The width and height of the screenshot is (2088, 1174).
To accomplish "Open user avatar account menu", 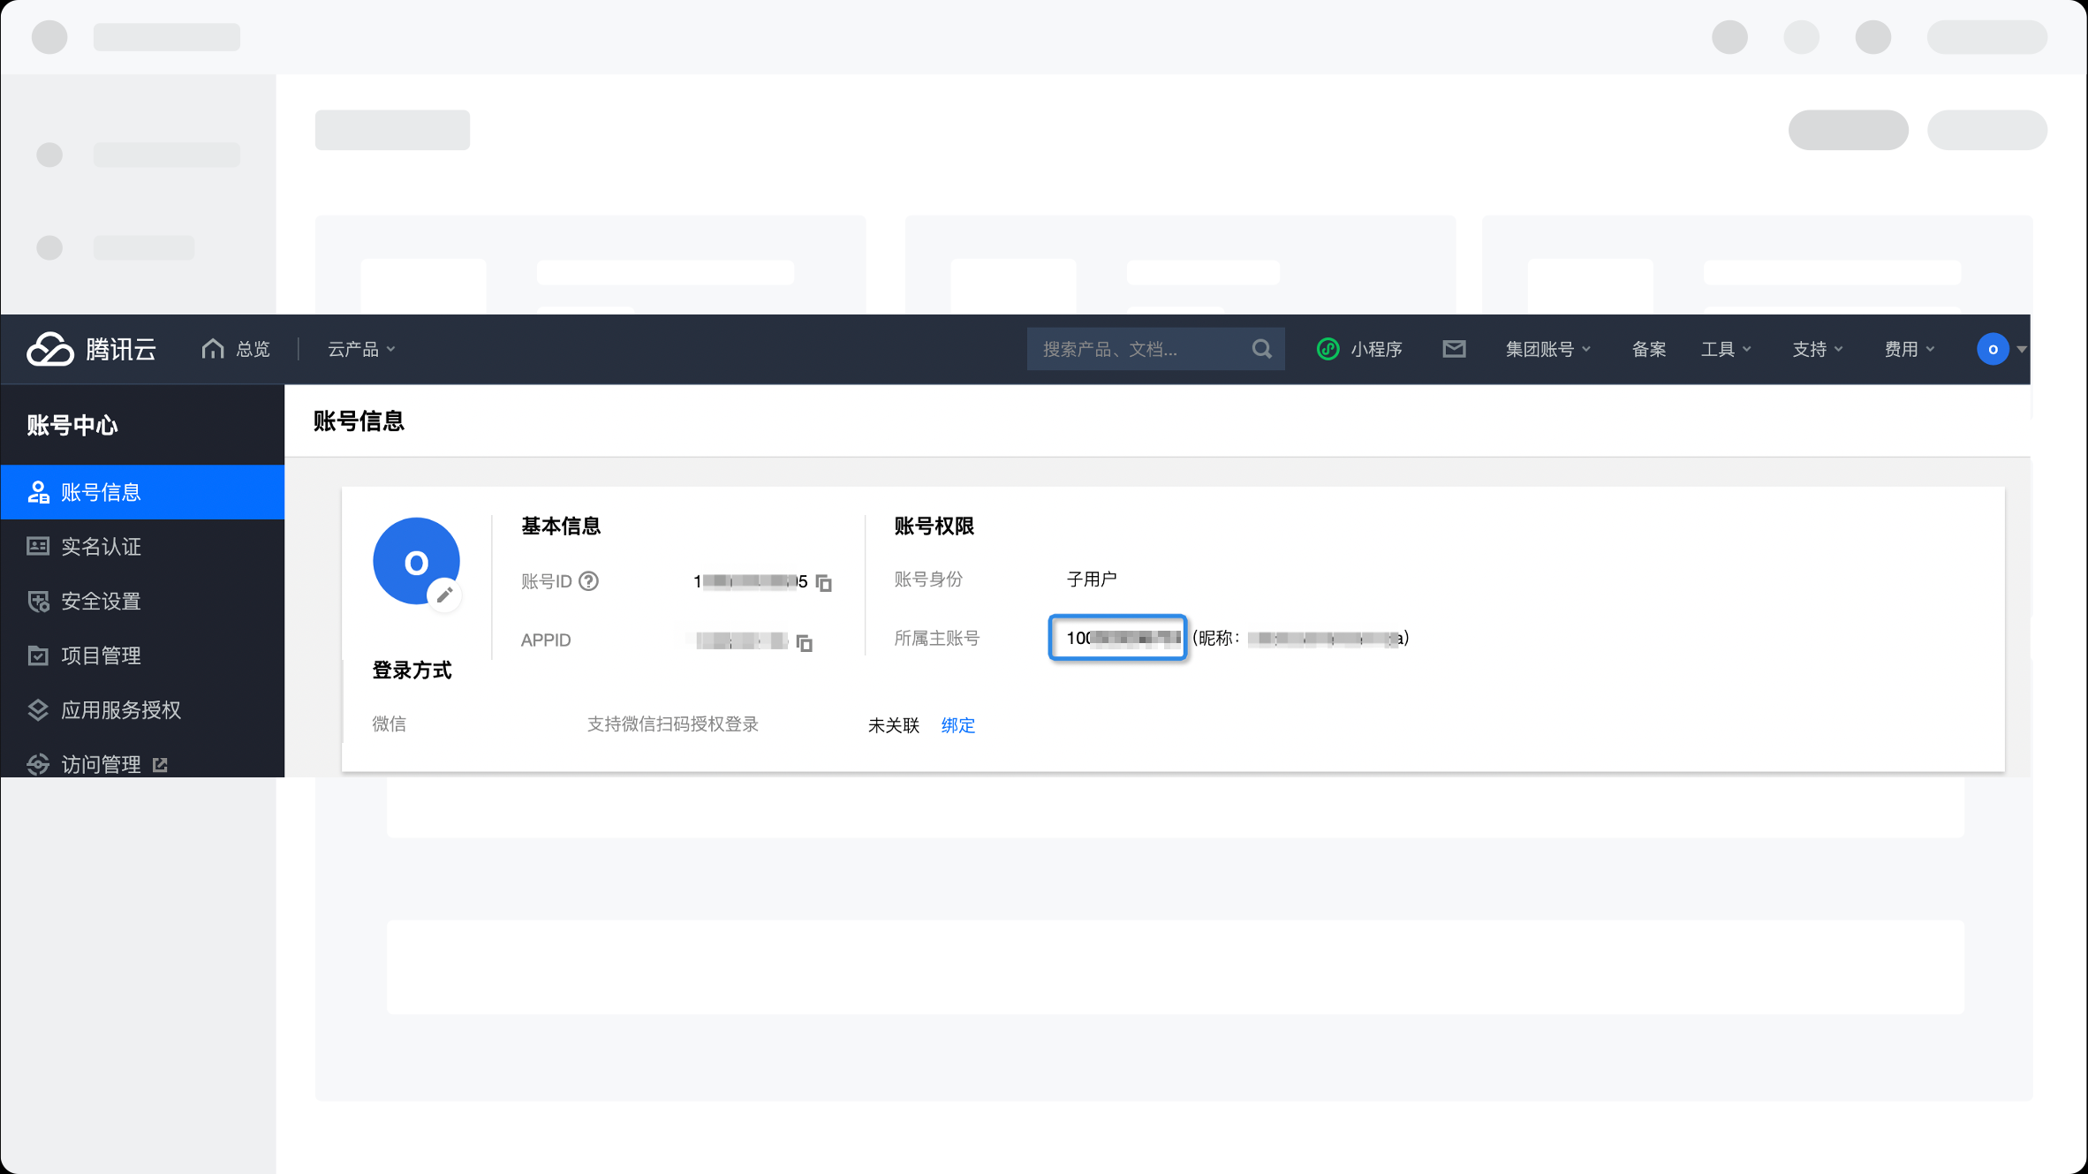I will click(2001, 349).
